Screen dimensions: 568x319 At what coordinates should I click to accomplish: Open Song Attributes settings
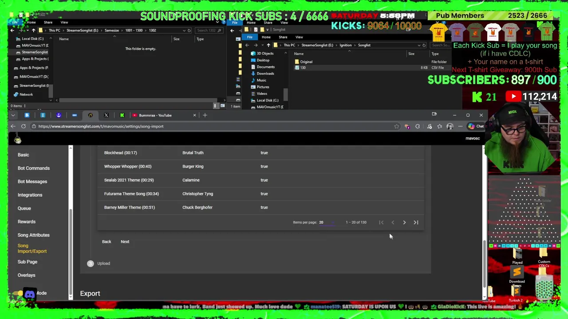pyautogui.click(x=34, y=235)
